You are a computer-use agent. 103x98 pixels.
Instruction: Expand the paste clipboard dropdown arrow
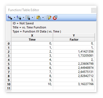pyautogui.click(x=43, y=17)
